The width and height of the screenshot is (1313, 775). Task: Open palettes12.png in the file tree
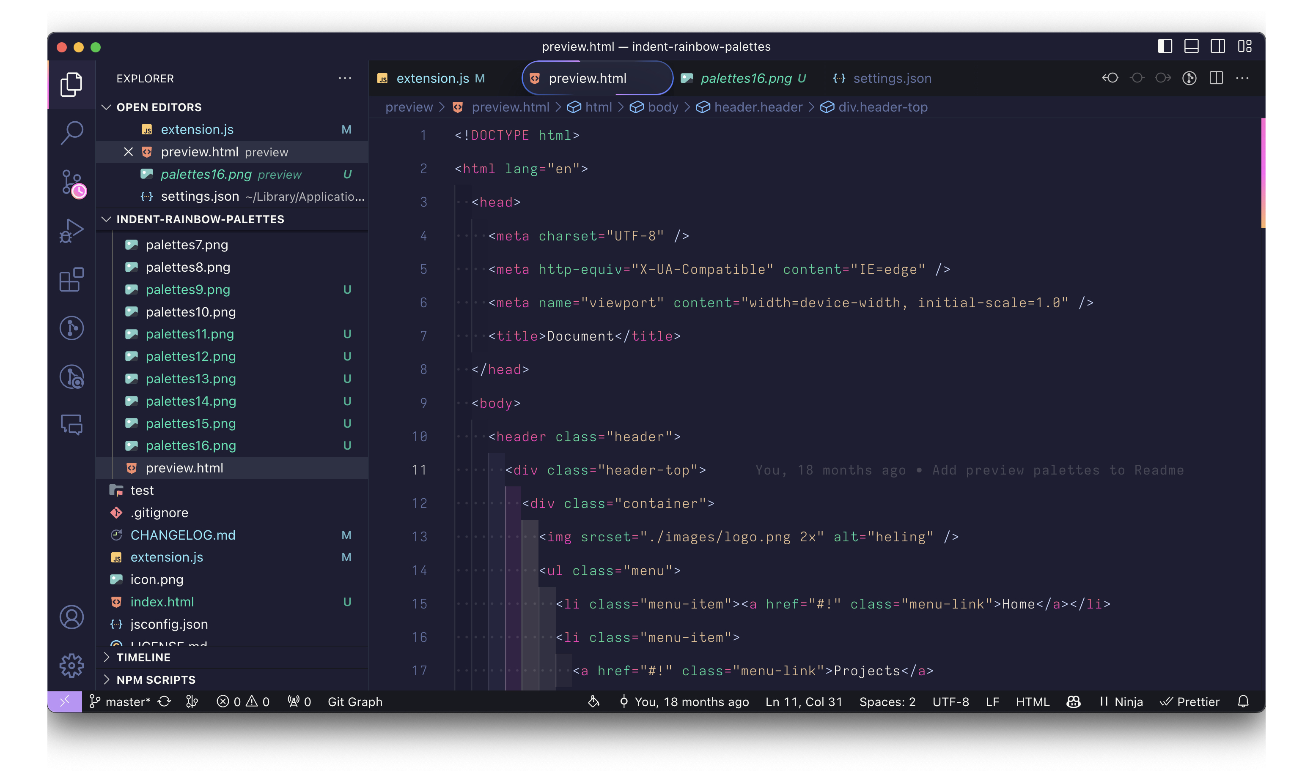(190, 356)
